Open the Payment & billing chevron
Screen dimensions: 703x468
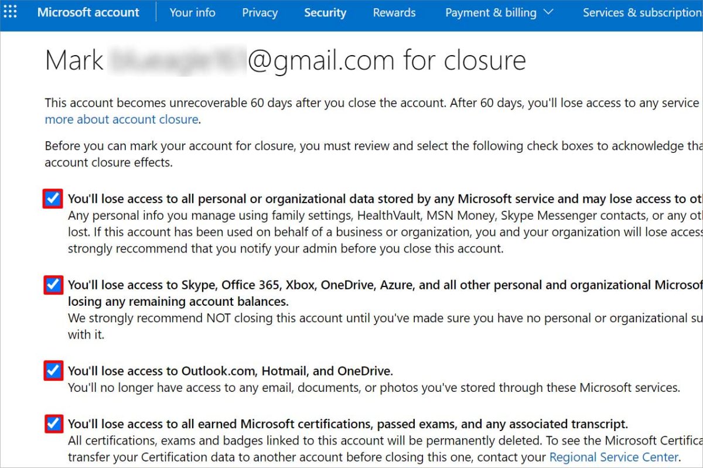tap(548, 12)
